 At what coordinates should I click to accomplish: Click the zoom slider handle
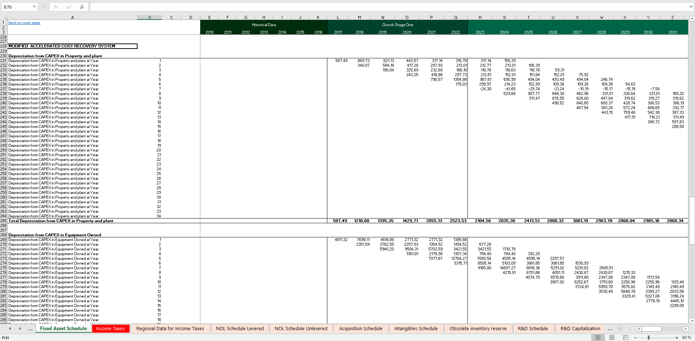(x=649, y=337)
